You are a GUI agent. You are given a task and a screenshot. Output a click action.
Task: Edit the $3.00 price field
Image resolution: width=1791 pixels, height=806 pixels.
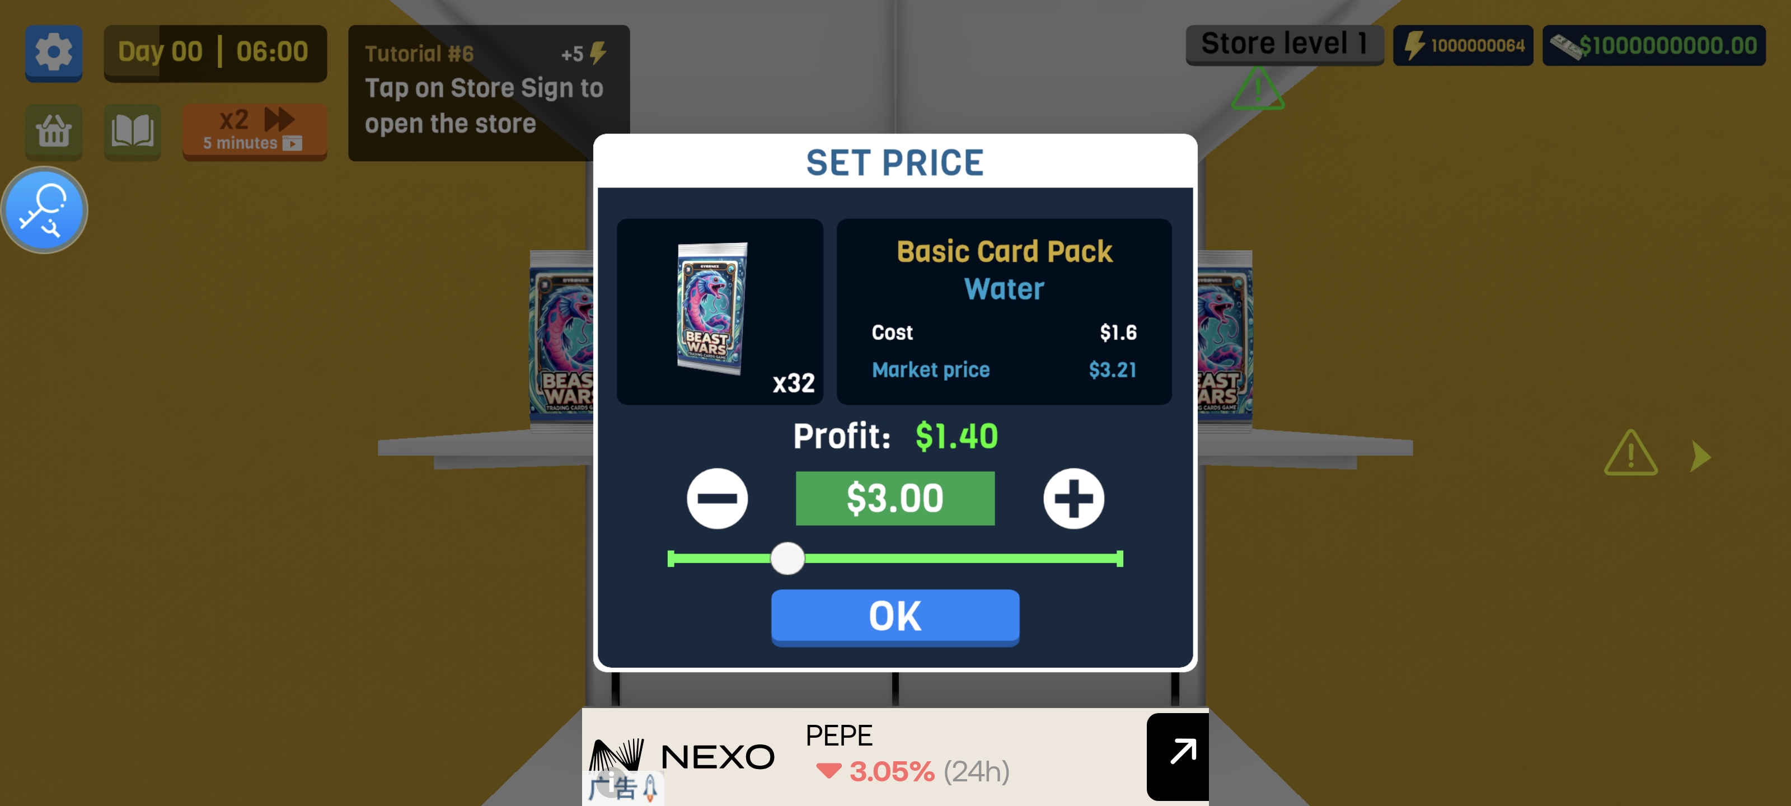pyautogui.click(x=895, y=498)
